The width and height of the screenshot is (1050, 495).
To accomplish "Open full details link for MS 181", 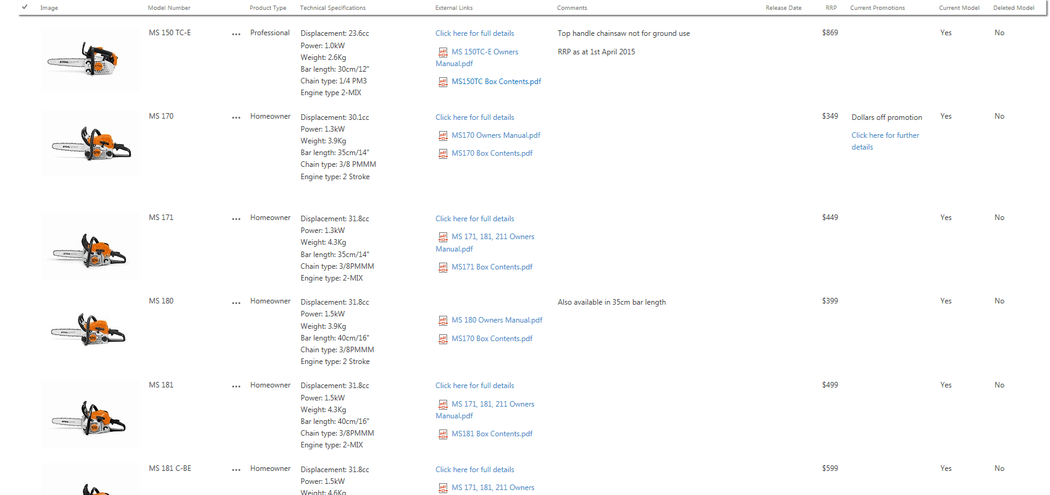I will tap(475, 386).
